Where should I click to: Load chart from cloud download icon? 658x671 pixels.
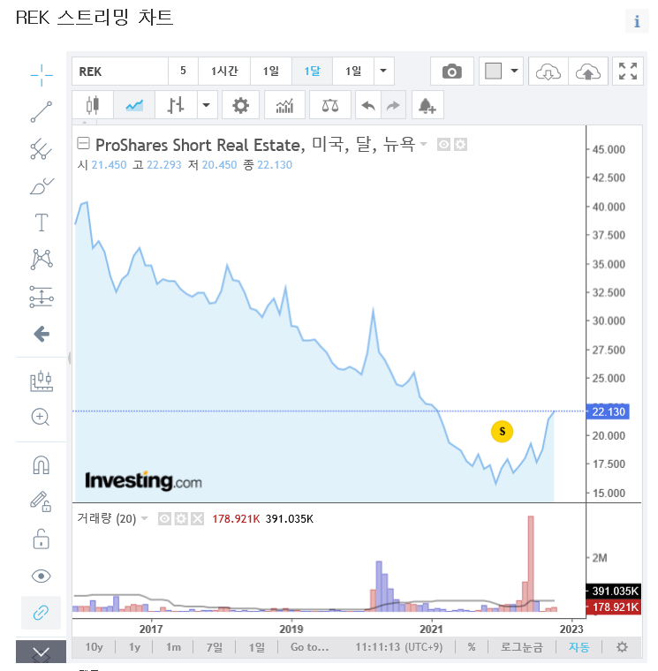pos(548,71)
